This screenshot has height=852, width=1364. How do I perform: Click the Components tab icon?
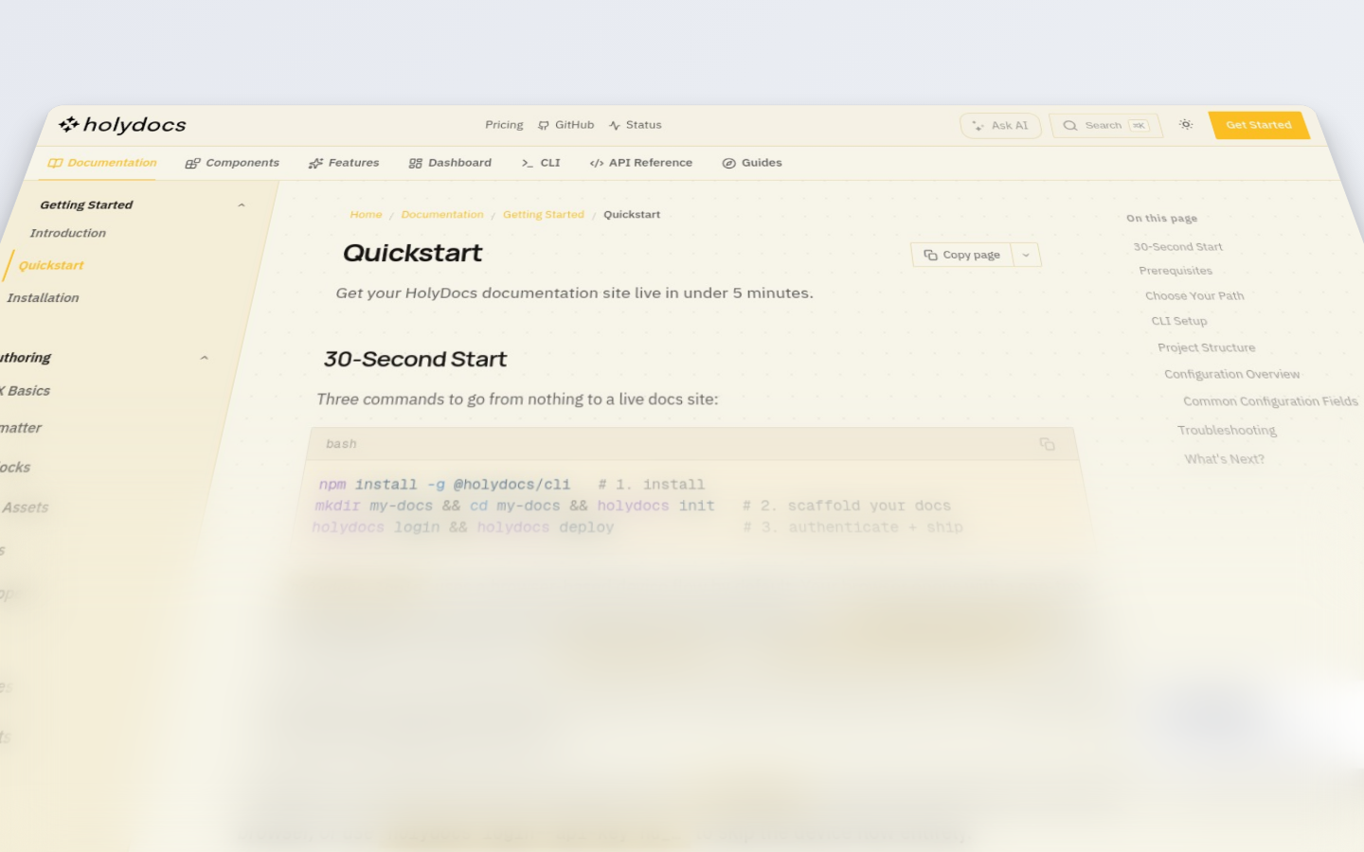(192, 164)
